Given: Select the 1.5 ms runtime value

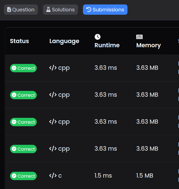Looking at the screenshot, I should (x=103, y=176).
